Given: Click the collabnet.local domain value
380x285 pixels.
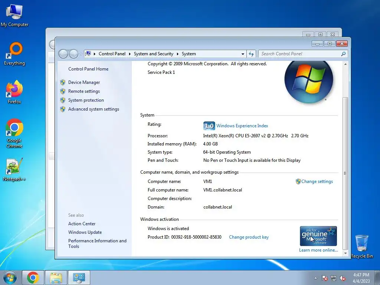Looking at the screenshot, I should (217, 207).
